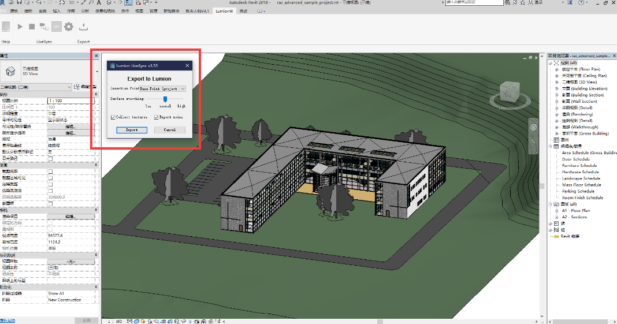Viewport: 617px width, 324px height.
Task: Open the second ribbon tab in the ribbon
Action: click(28, 11)
